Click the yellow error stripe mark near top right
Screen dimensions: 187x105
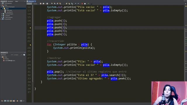point(186,6)
